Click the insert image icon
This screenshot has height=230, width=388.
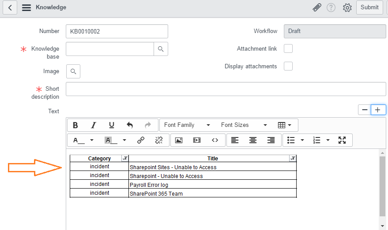point(179,140)
